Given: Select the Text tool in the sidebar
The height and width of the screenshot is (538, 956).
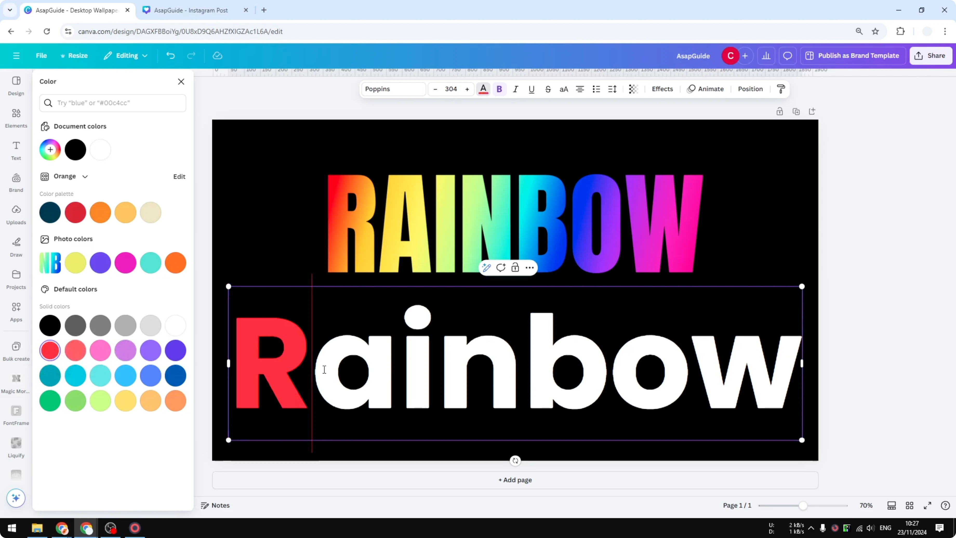Looking at the screenshot, I should tap(16, 150).
